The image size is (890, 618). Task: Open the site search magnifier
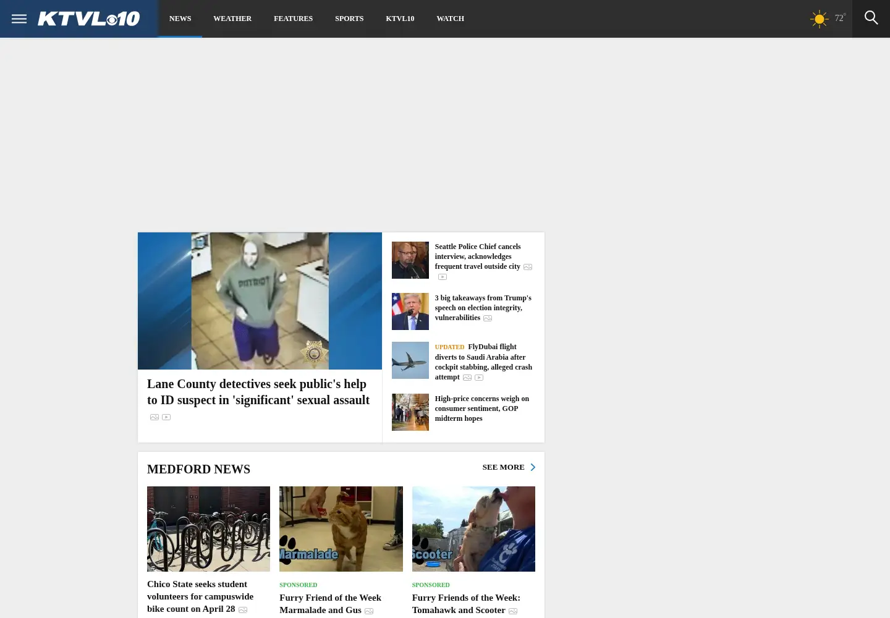[871, 18]
